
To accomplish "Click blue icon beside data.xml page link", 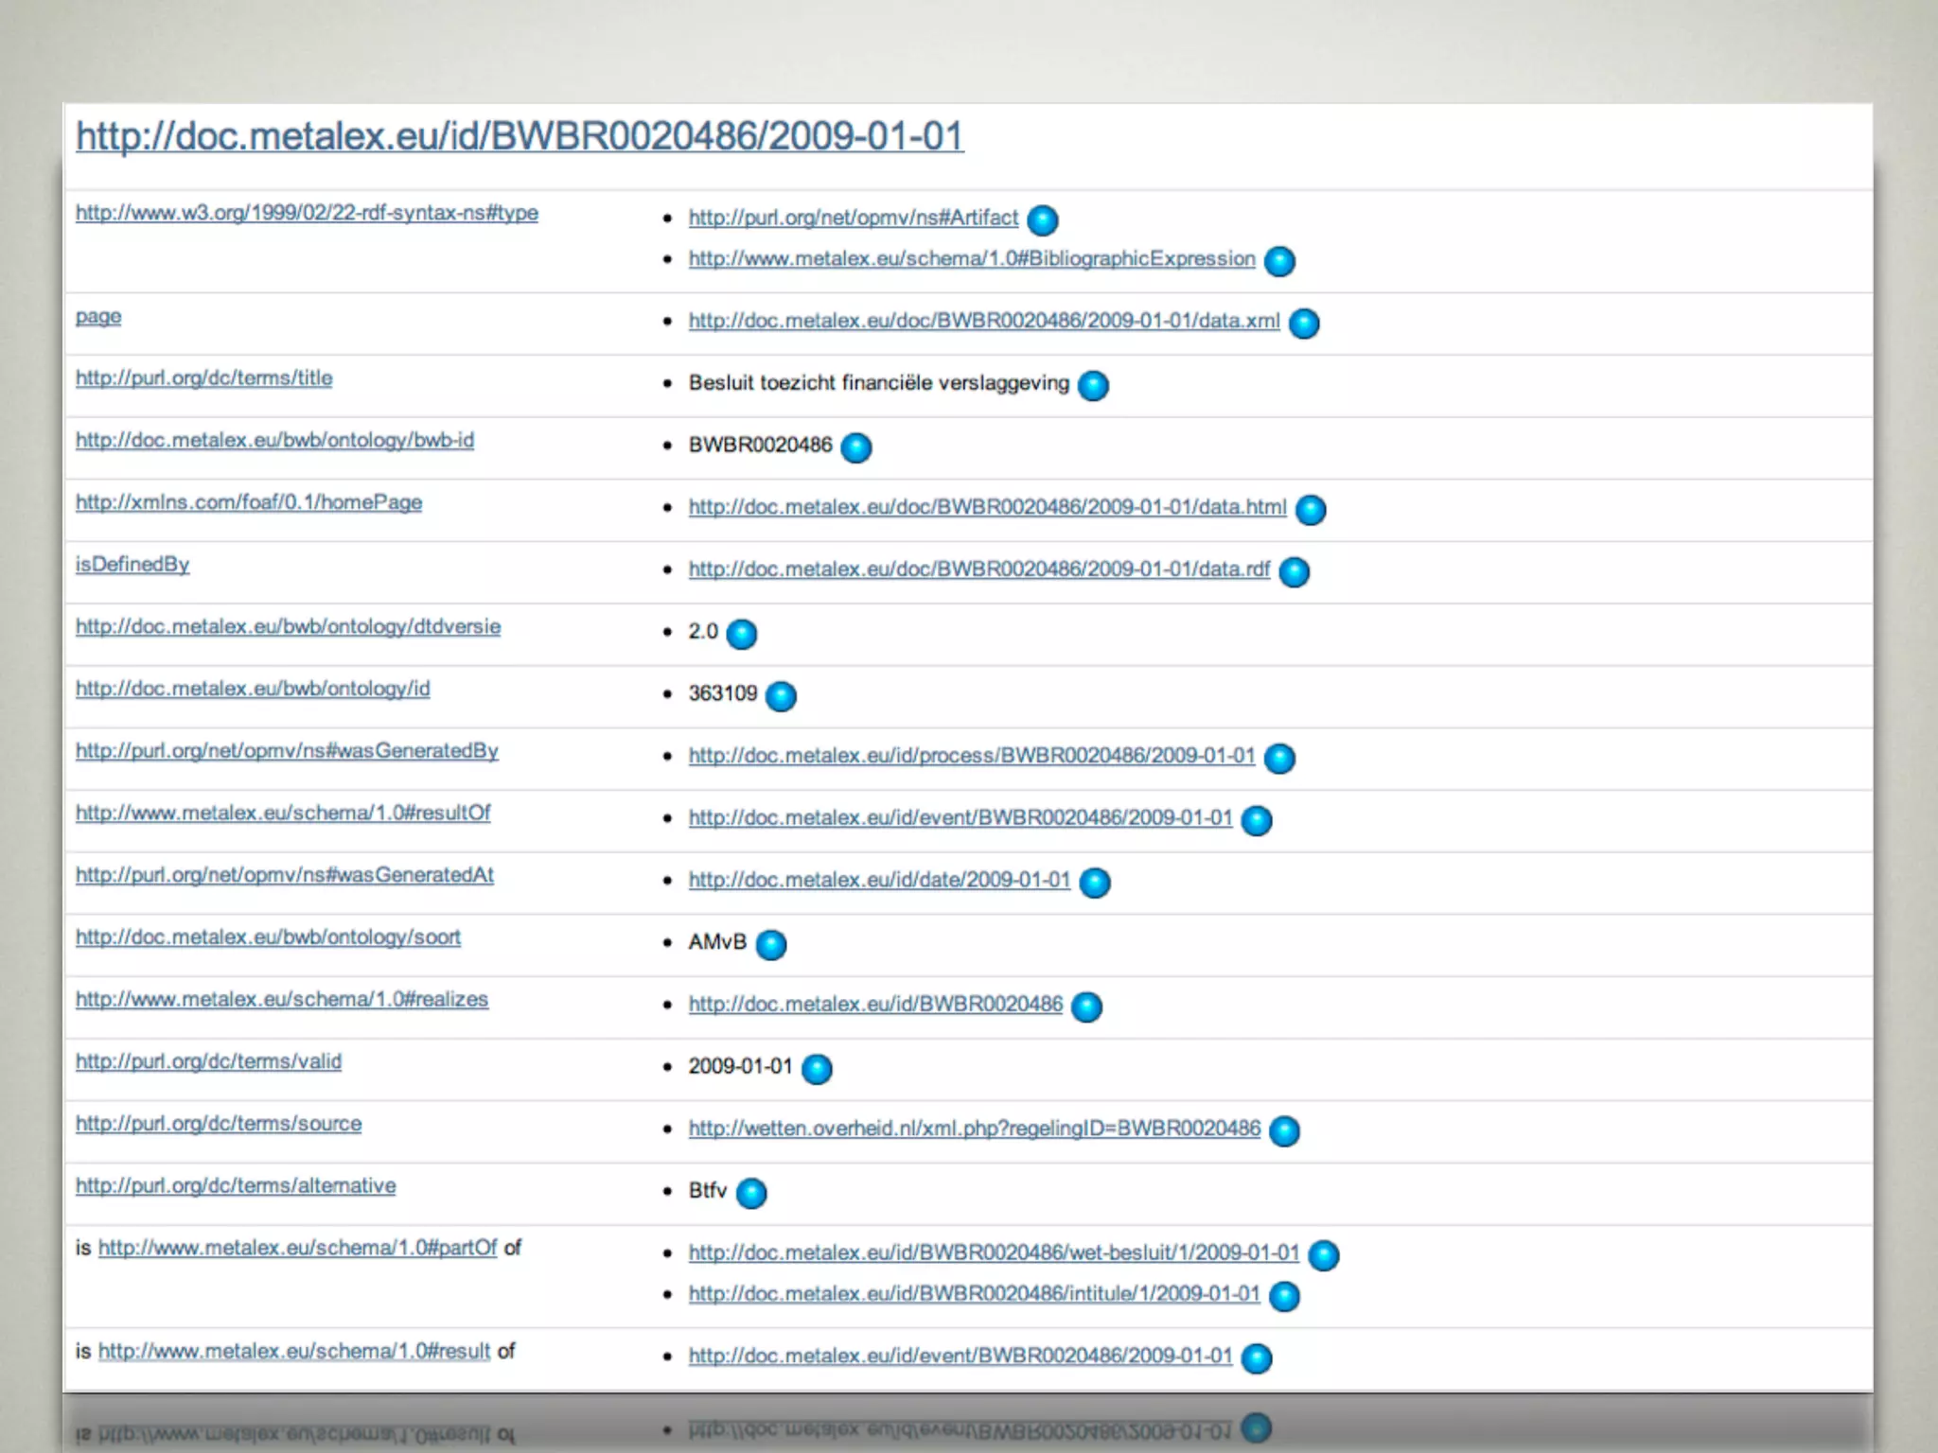I will point(1304,324).
